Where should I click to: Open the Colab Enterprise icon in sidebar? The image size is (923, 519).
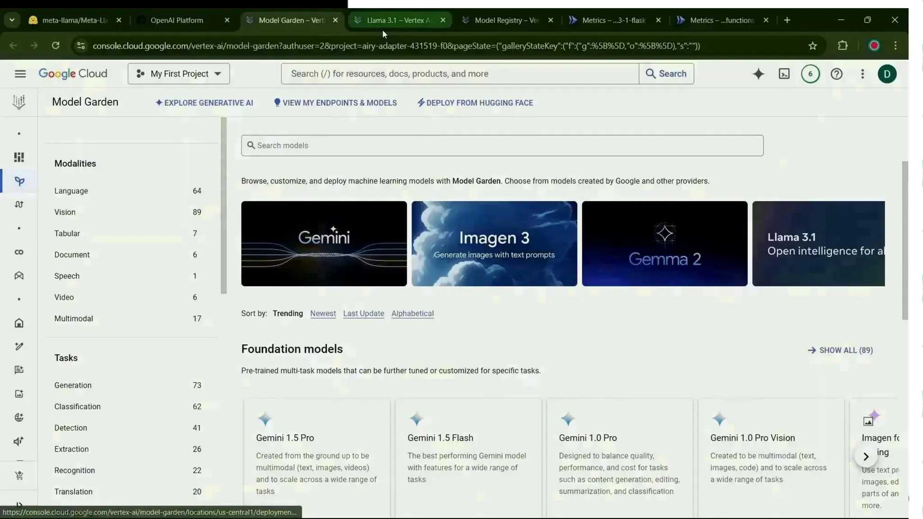[x=19, y=252]
